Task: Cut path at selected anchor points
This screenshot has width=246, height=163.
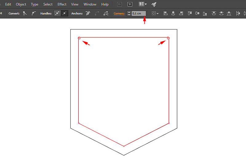Action: (x=106, y=14)
